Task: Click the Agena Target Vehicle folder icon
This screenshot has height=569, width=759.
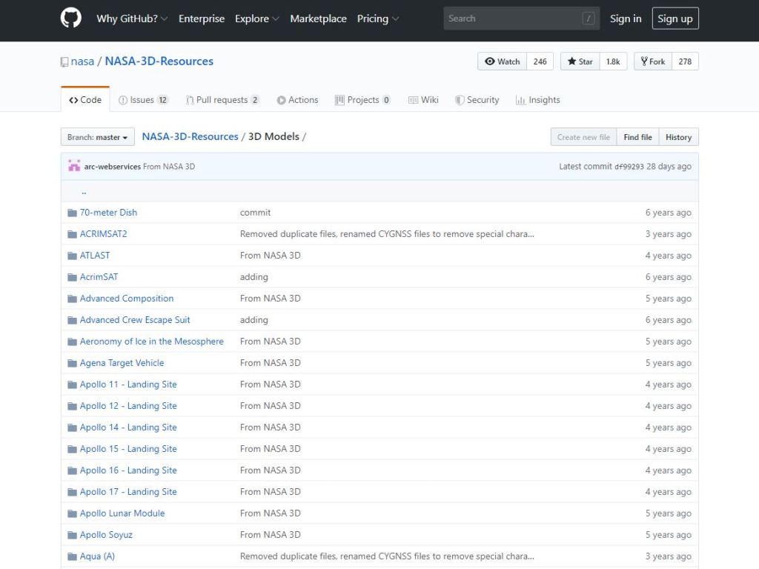Action: coord(72,363)
